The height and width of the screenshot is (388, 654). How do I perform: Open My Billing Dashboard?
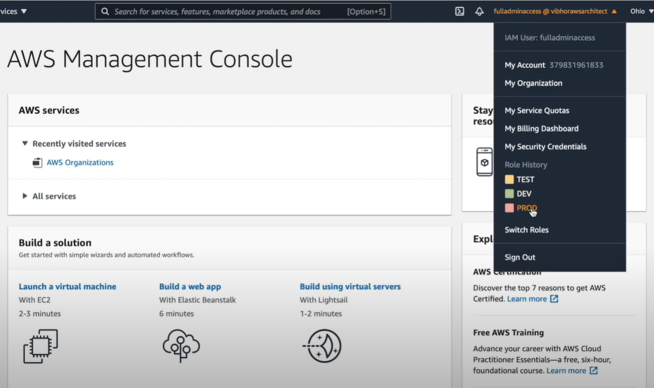point(541,128)
